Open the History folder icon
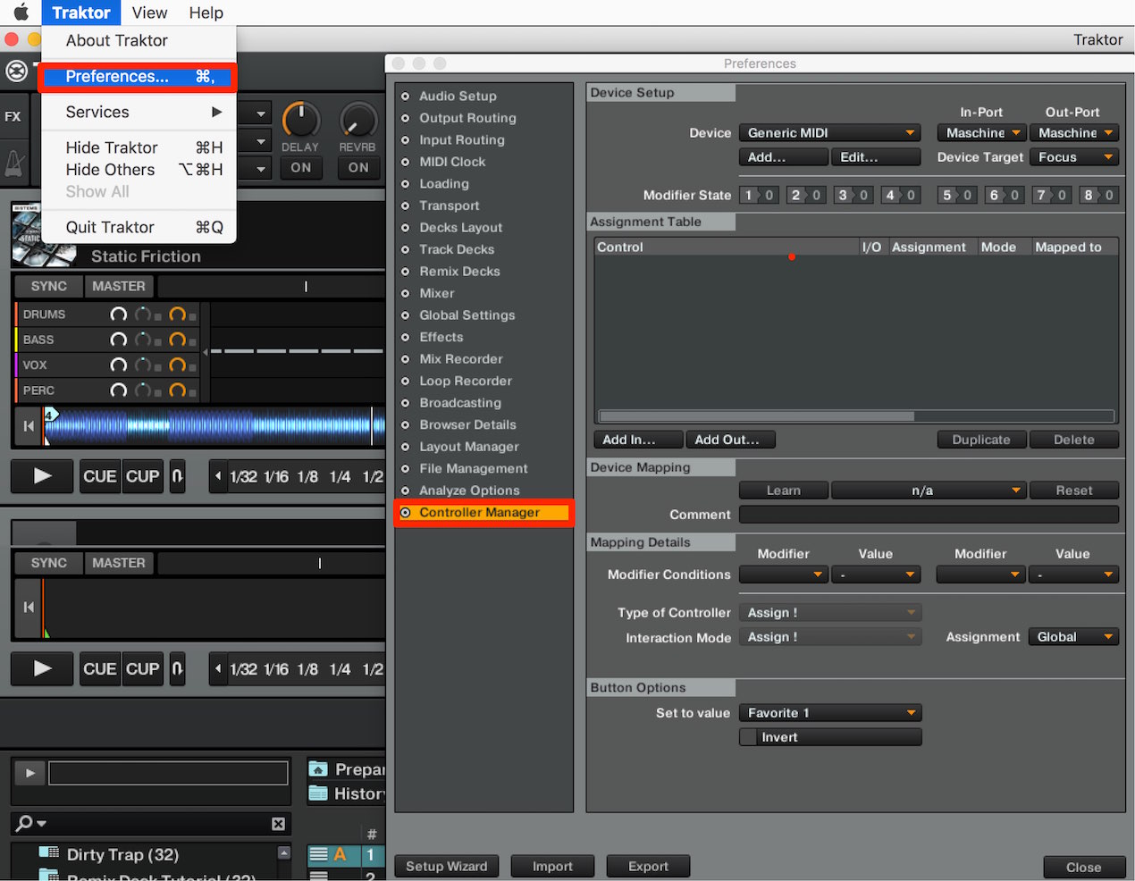This screenshot has width=1135, height=881. 317,793
